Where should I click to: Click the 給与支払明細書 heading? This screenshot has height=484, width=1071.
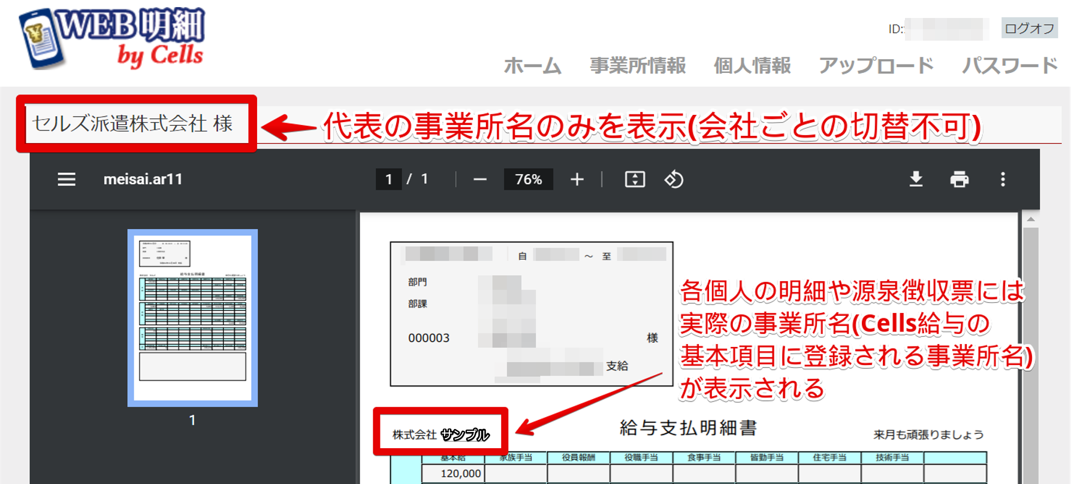tap(688, 428)
